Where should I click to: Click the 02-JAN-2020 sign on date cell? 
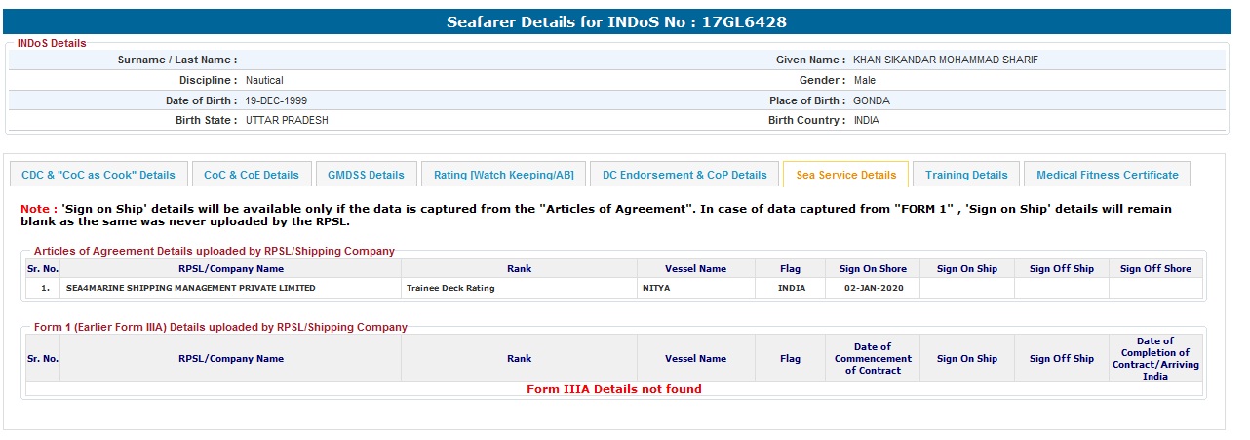(x=872, y=289)
